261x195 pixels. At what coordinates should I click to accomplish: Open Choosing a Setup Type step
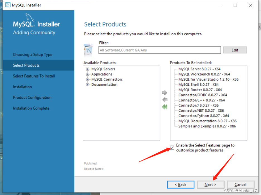coord(33,55)
